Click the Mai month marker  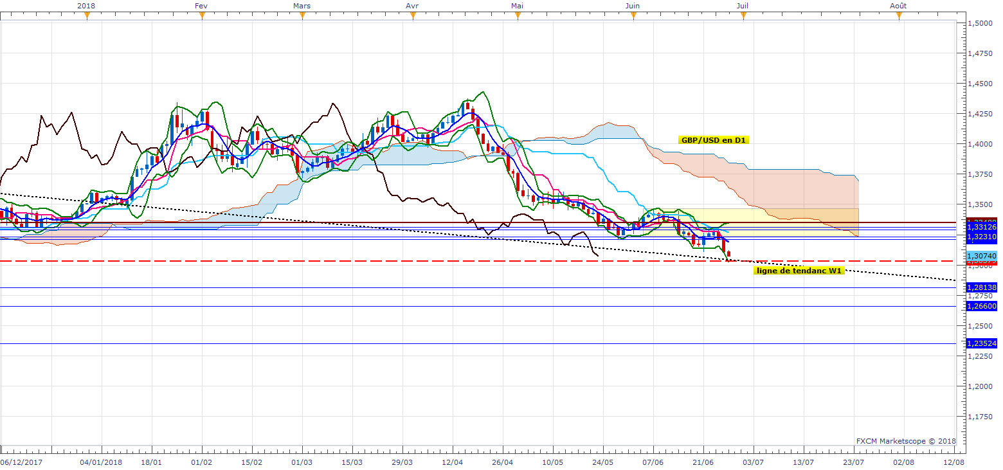[x=517, y=5]
